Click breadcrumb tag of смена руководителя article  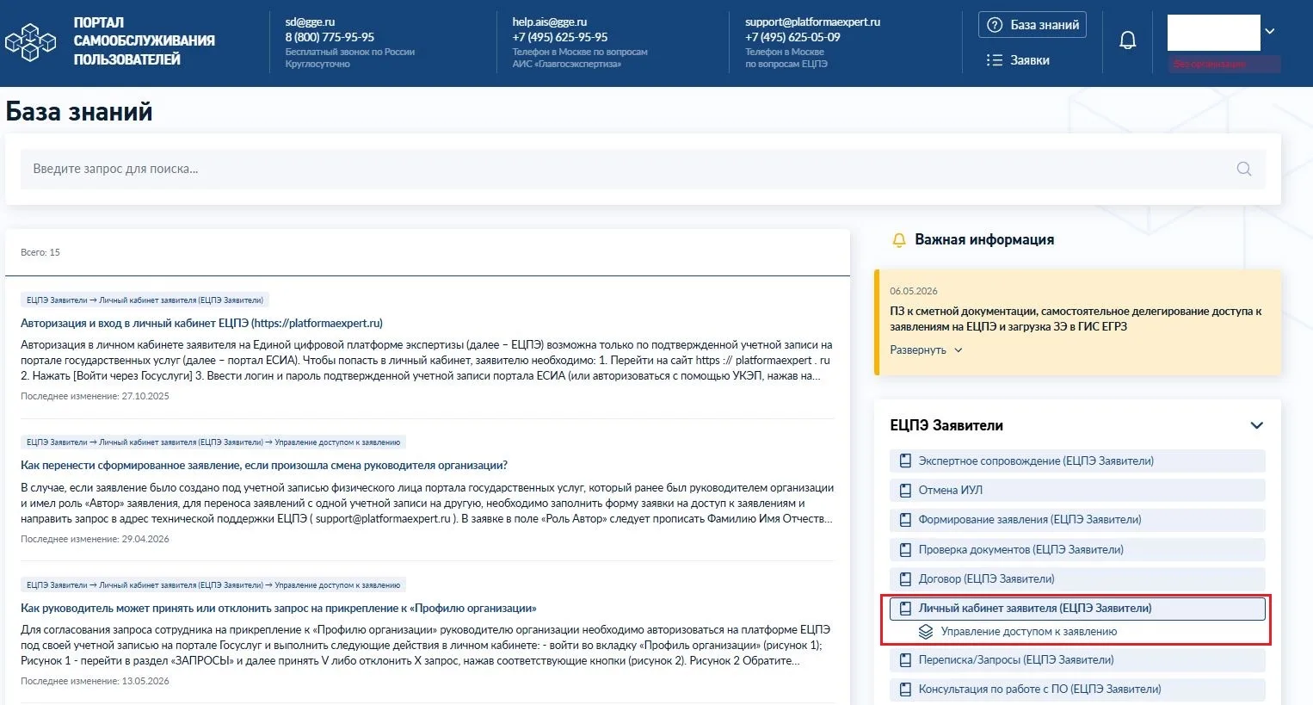(213, 442)
